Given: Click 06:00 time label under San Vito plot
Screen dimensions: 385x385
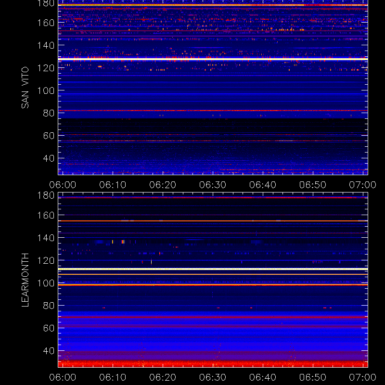Looking at the screenshot, I should [63, 185].
